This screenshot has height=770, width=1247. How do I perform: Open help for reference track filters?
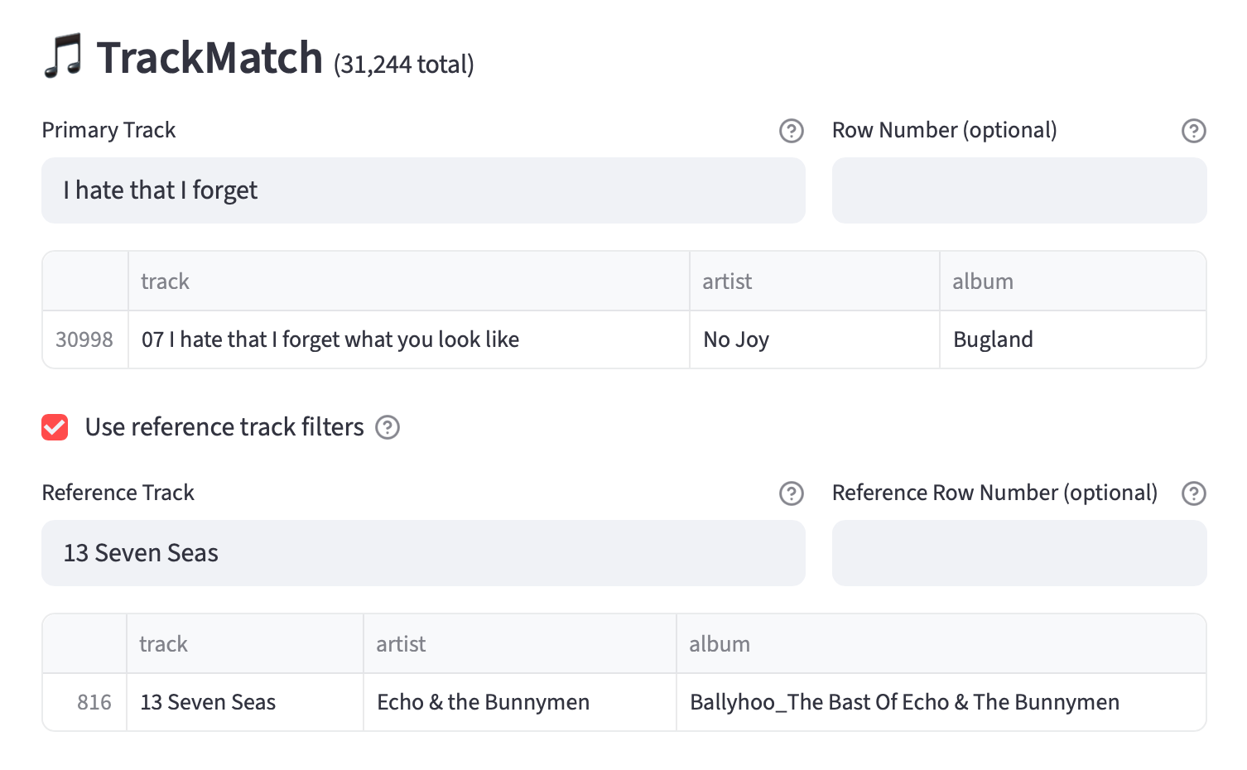tap(388, 427)
